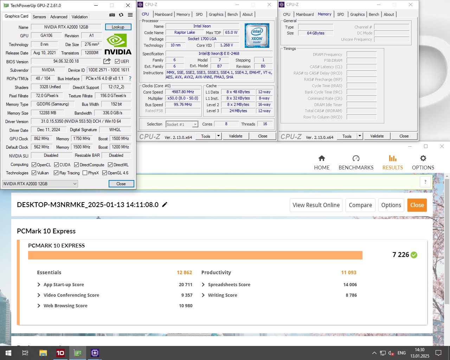Click the Bus Interface question mark help
The width and height of the screenshot is (450, 360).
[x=130, y=78]
